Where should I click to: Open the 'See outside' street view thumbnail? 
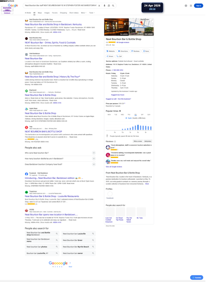click(142, 31)
